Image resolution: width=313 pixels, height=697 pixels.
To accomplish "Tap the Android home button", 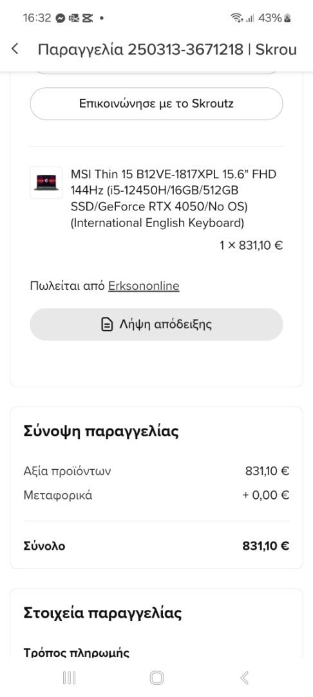I will click(156, 678).
